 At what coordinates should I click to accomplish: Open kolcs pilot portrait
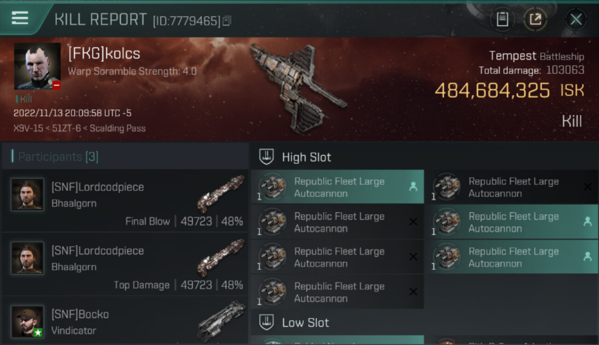(37, 66)
